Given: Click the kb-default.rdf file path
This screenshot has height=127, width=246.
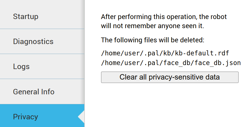Looking at the screenshot, I should (x=165, y=53).
